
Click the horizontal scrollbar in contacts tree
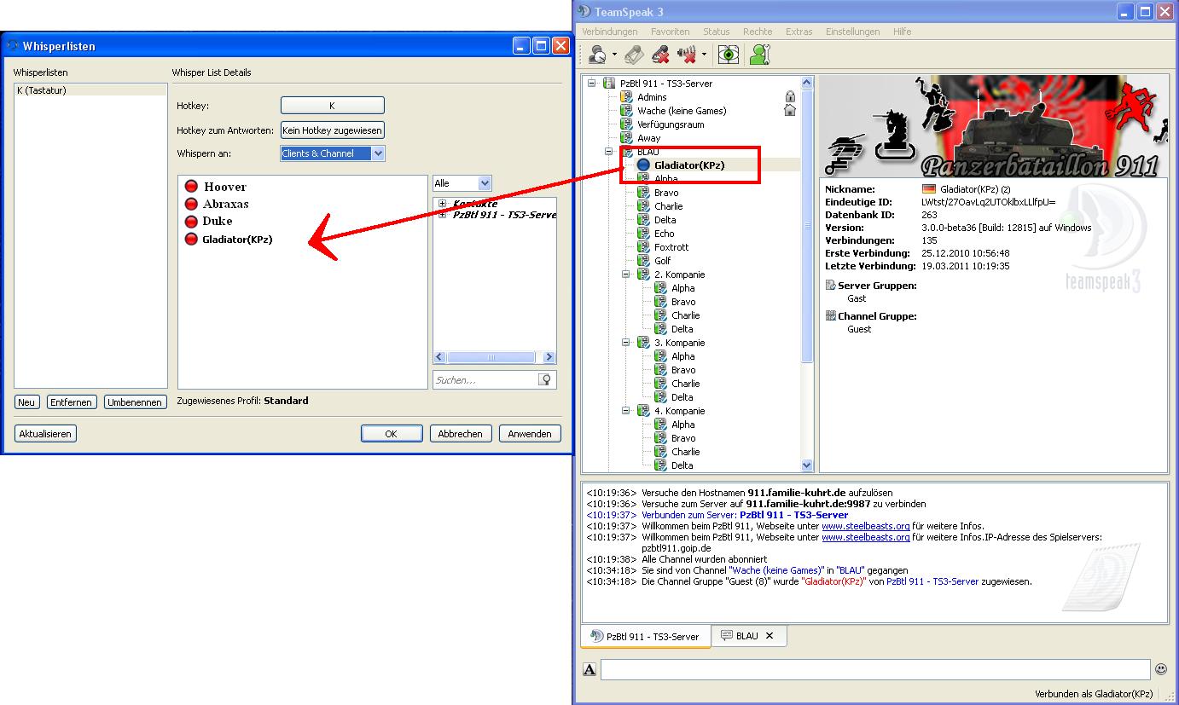491,358
